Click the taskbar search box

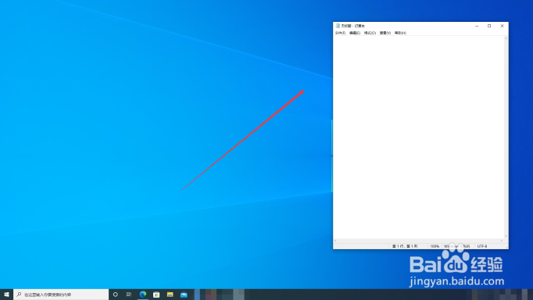click(61, 295)
